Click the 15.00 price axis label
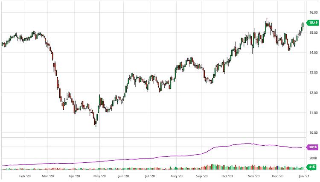The width and height of the screenshot is (320, 182). [313, 32]
